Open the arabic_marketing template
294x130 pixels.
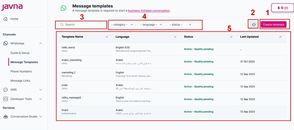click(x=72, y=60)
